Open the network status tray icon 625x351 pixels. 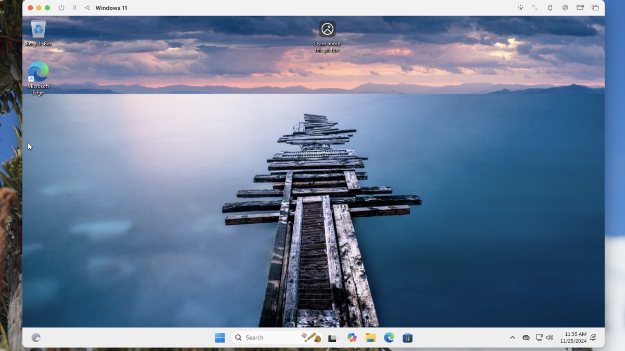coord(539,337)
